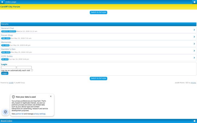Click the blue Login button
Screen dimensions: 197x123
click(5, 73)
